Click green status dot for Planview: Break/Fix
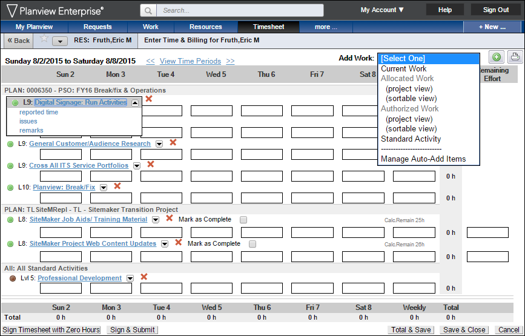 click(10, 188)
